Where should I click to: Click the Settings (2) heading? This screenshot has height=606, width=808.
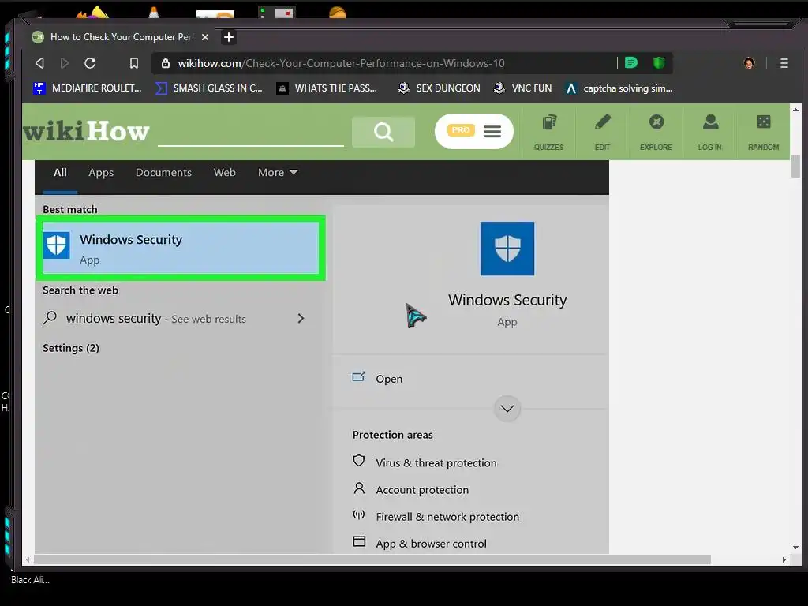pyautogui.click(x=71, y=348)
